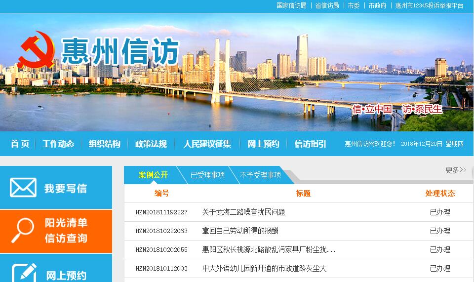Click the party emblem logo in banner
The width and height of the screenshot is (474, 282).
[37, 50]
